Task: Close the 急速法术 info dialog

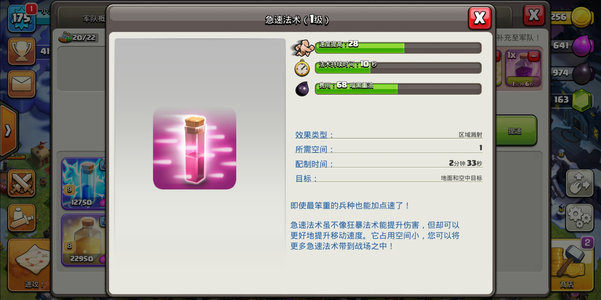Action: click(480, 18)
